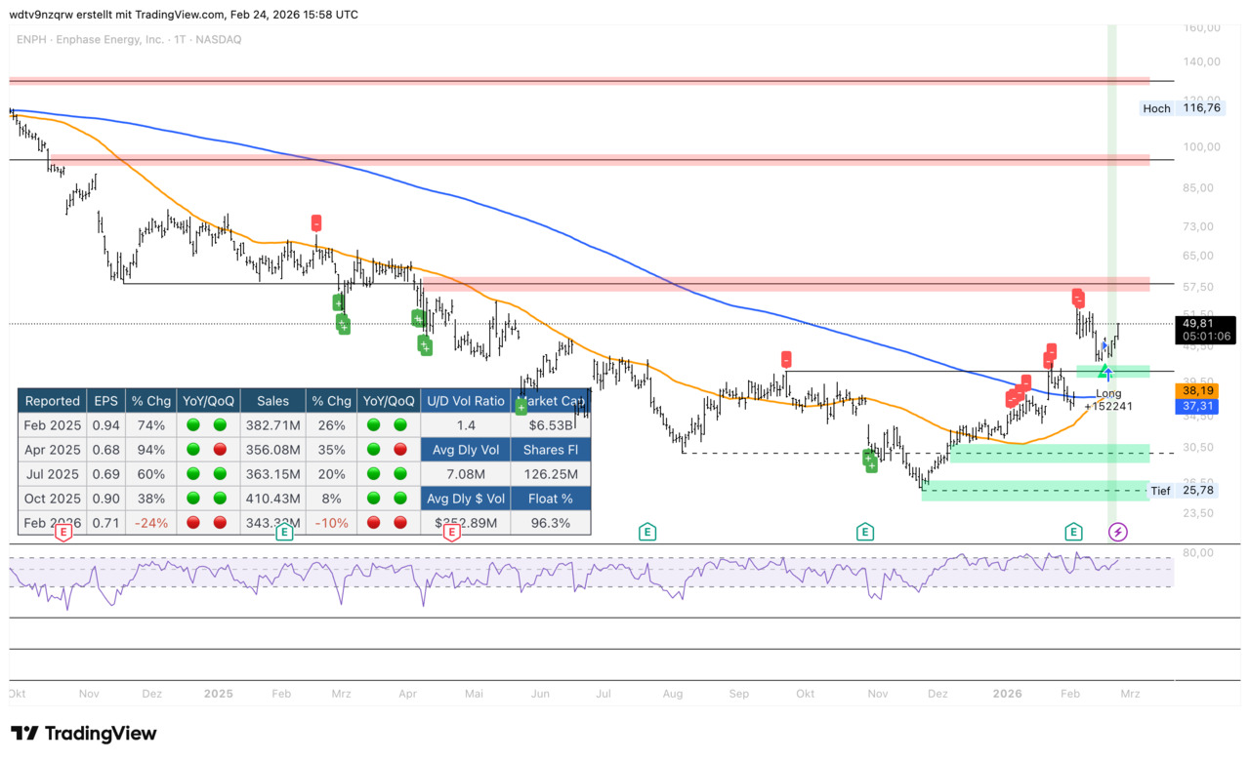Click the purple lightning bolt event icon

pos(1118,532)
